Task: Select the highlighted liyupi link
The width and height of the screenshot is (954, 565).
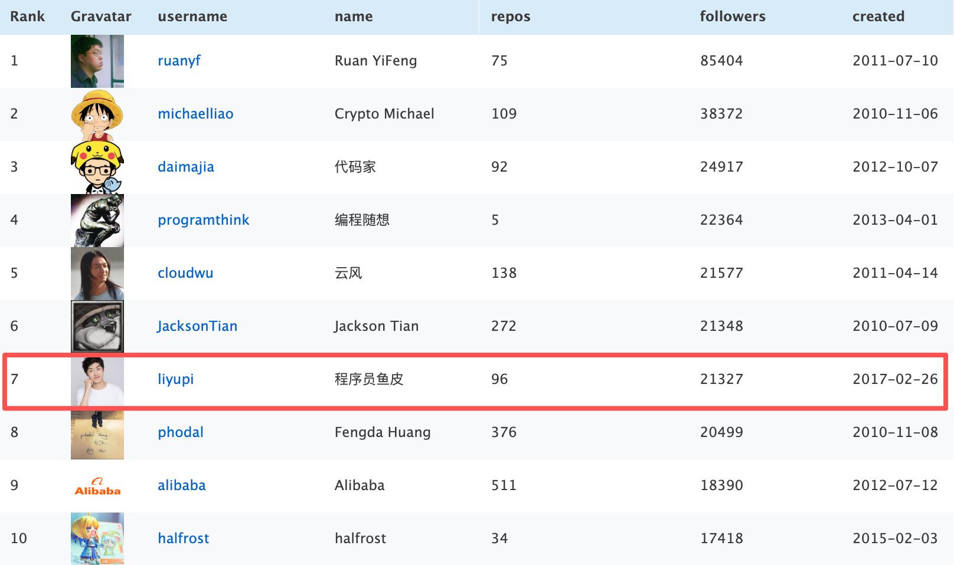Action: (x=175, y=379)
